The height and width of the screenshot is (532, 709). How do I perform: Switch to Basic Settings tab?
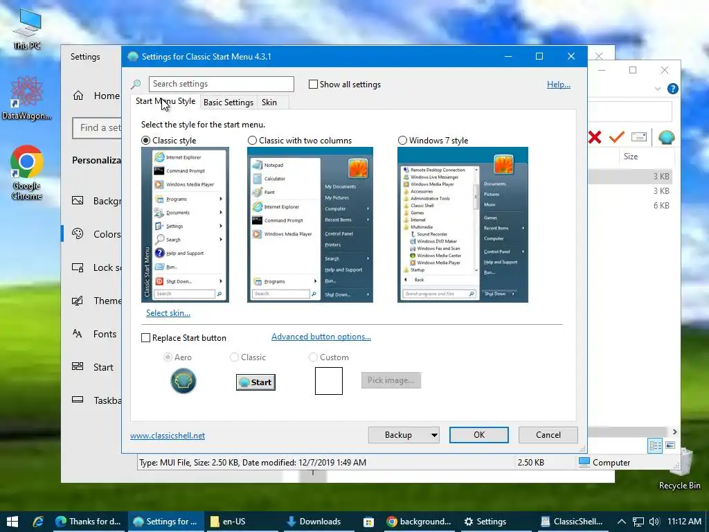tap(228, 103)
